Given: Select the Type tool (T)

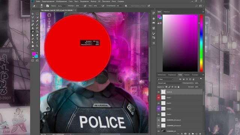Looking at the screenshot, I should 37,39.
